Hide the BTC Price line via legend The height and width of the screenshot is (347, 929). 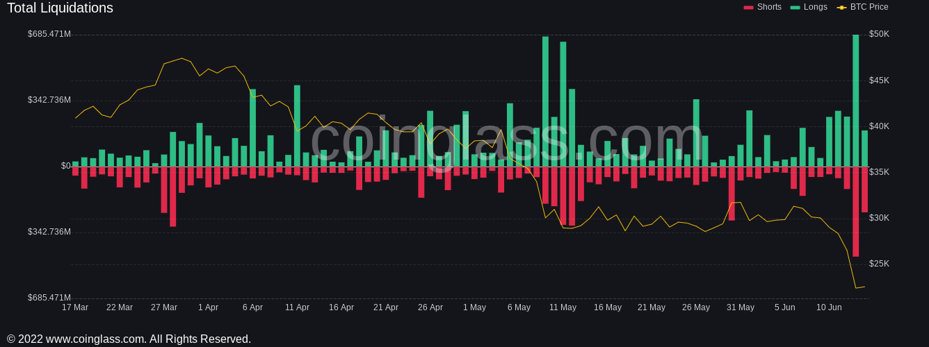869,7
